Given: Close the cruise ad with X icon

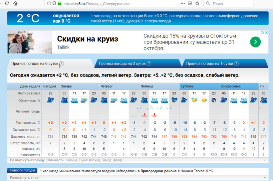Looking at the screenshot, I should (266, 33).
